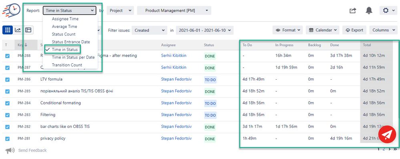This screenshot has width=400, height=159.
Task: Click the red paper plane chat button
Action: pyautogui.click(x=387, y=134)
